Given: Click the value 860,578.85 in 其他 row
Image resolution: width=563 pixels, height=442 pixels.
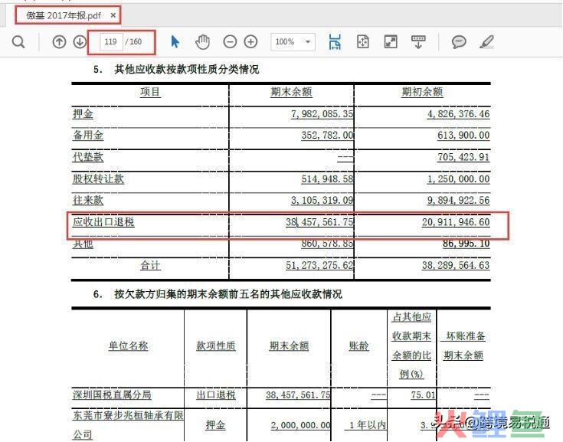Looking at the screenshot, I should tap(328, 244).
